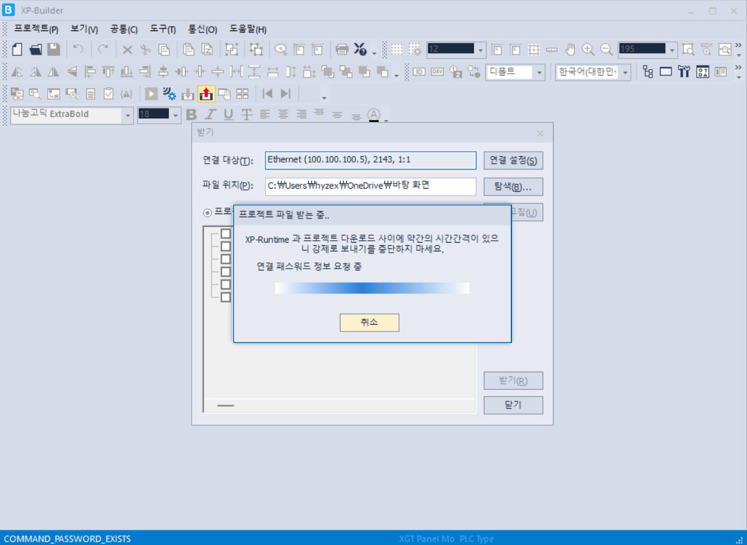This screenshot has width=747, height=545.
Task: Open the project tree structure icon
Action: point(648,72)
